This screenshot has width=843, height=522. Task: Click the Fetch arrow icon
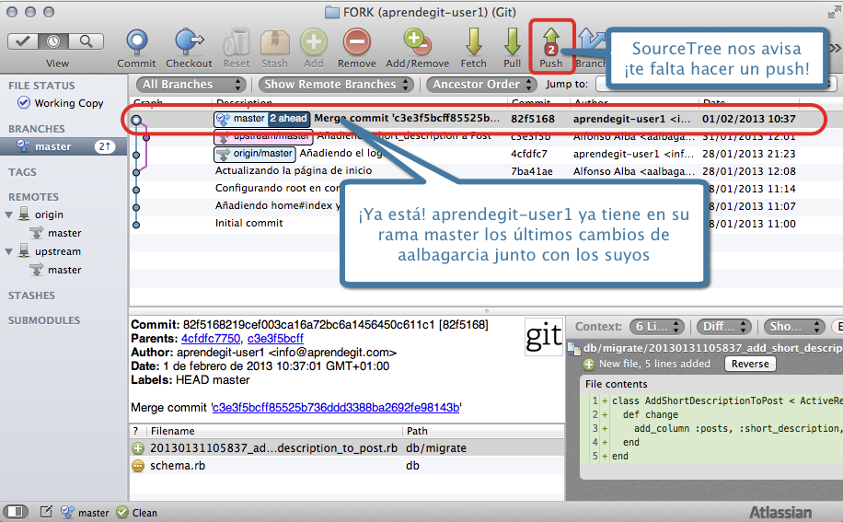click(x=474, y=42)
